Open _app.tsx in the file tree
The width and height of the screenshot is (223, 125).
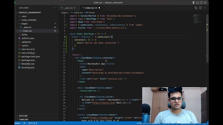(27, 27)
